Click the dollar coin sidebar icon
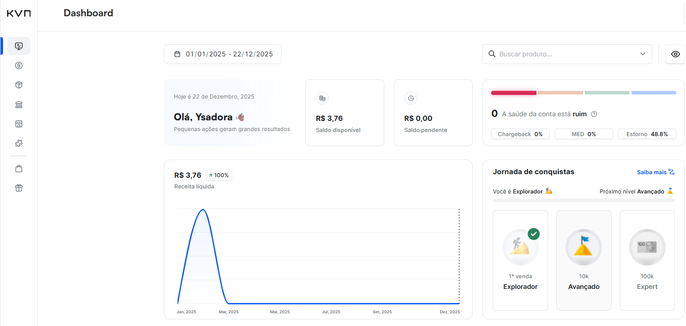The height and width of the screenshot is (326, 686). point(19,66)
